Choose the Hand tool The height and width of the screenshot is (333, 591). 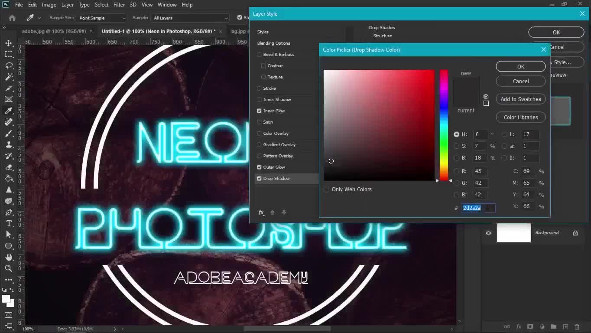coord(9,257)
